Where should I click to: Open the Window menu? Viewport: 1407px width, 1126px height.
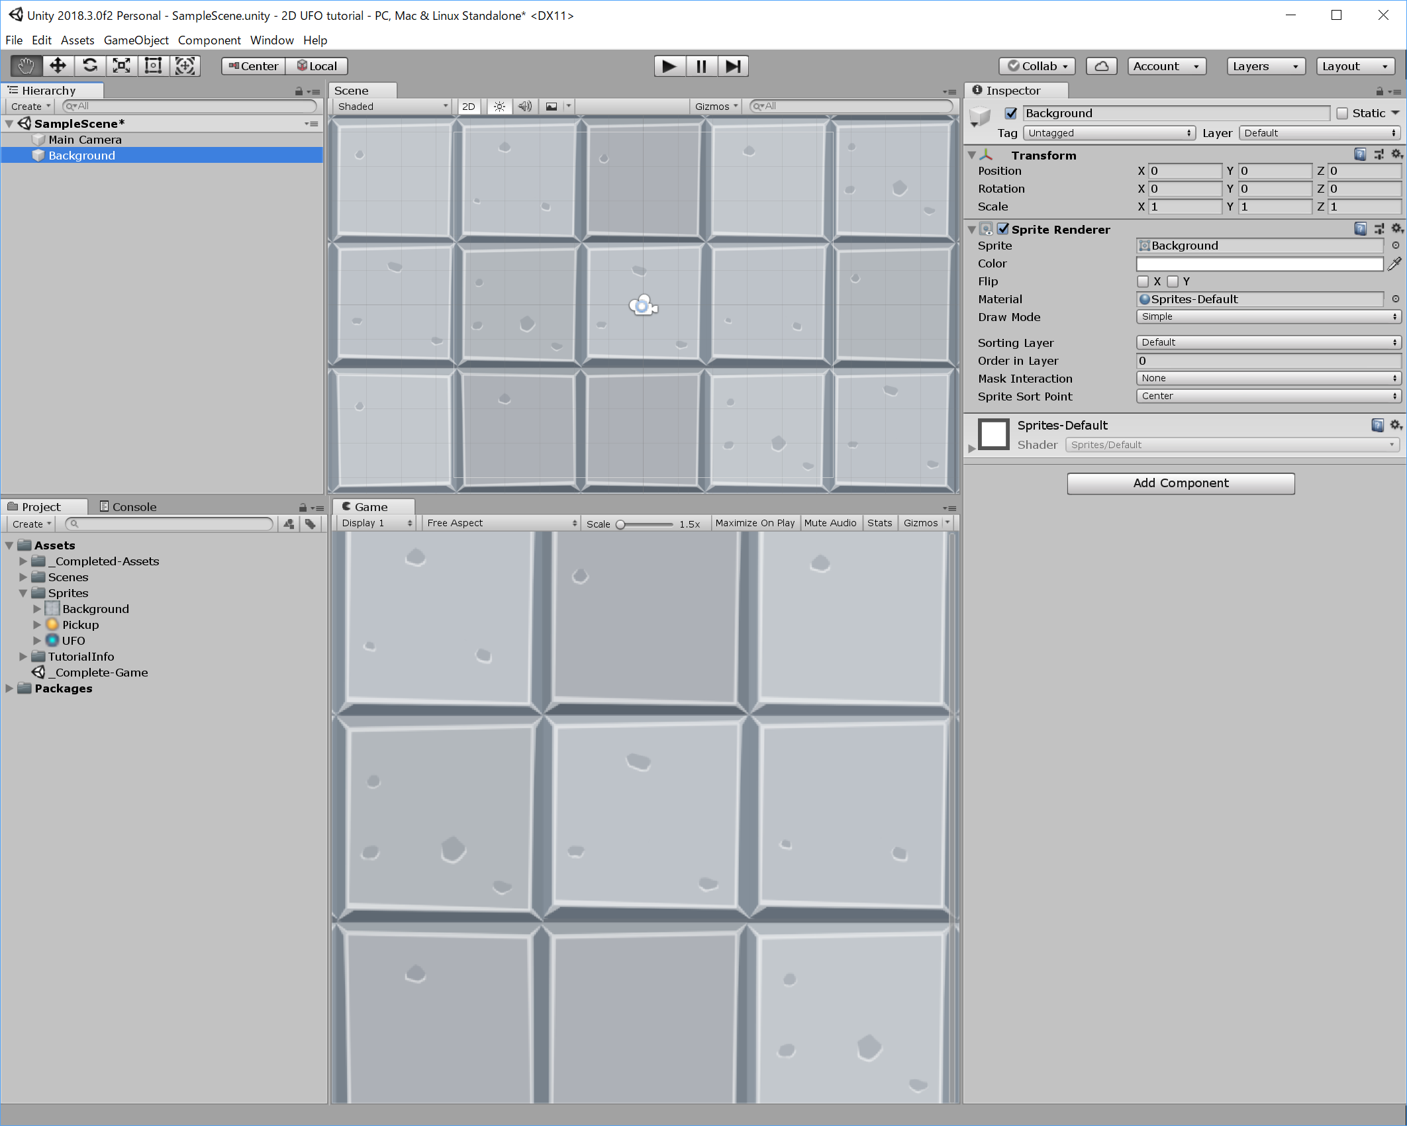click(x=271, y=40)
